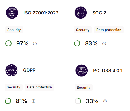Open the ISO 27001:2022 framework title
Viewport: 130px width, 111px height.
click(41, 13)
